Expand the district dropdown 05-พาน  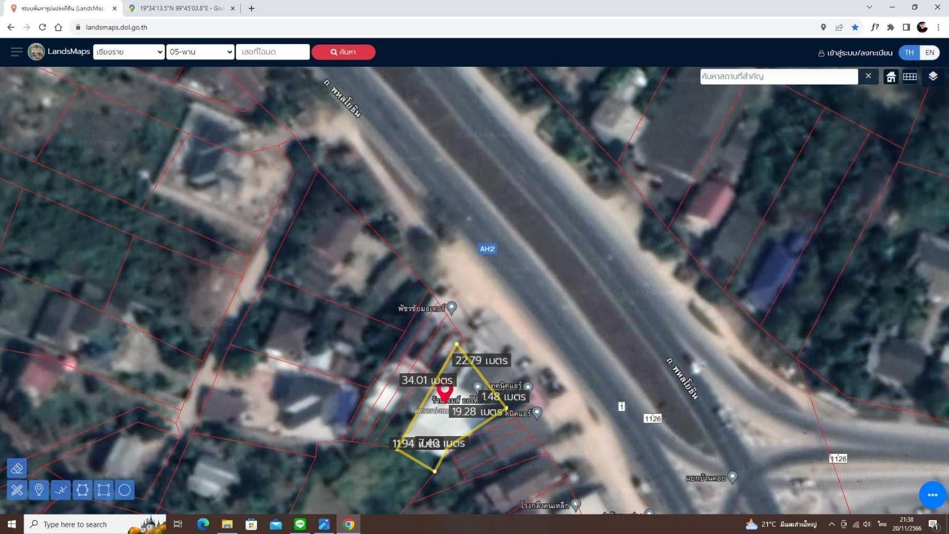coord(200,52)
